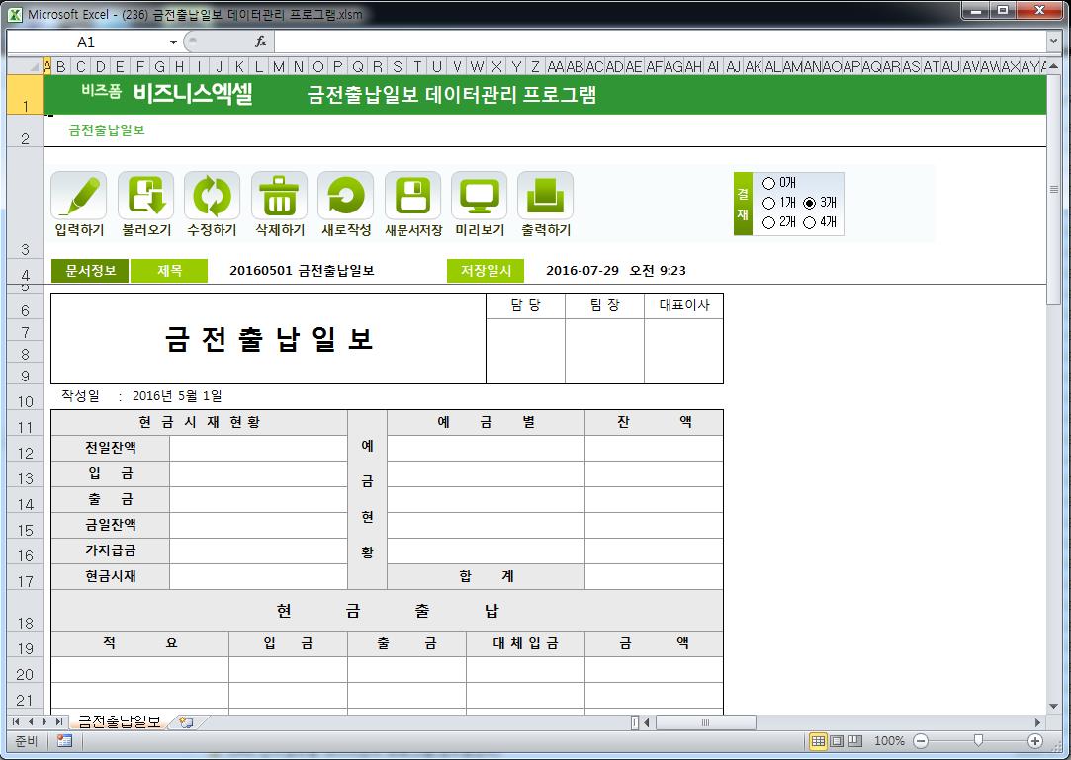1071x760 pixels.
Task: Go to the first sheet tab arrow
Action: pyautogui.click(x=16, y=721)
